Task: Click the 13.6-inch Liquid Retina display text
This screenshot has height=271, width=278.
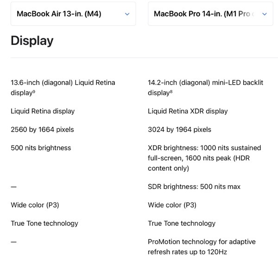Action: (x=63, y=83)
